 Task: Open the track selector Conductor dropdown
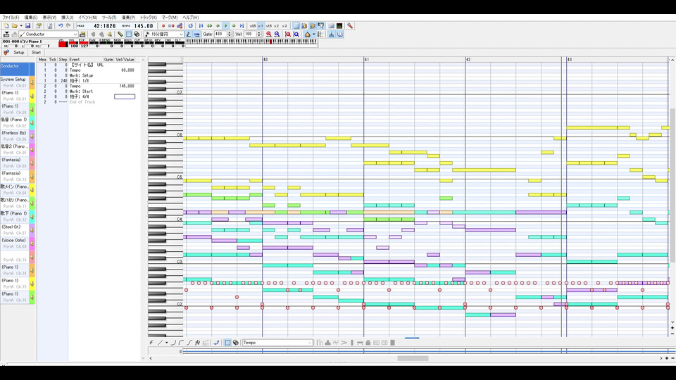coord(49,34)
